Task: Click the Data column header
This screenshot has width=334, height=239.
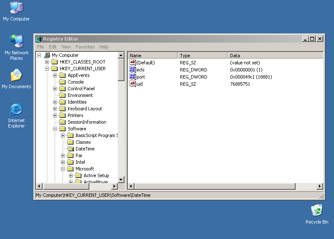Action: pos(275,56)
